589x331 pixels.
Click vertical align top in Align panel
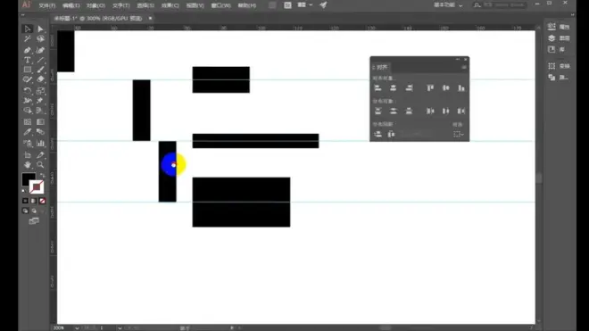click(x=430, y=88)
